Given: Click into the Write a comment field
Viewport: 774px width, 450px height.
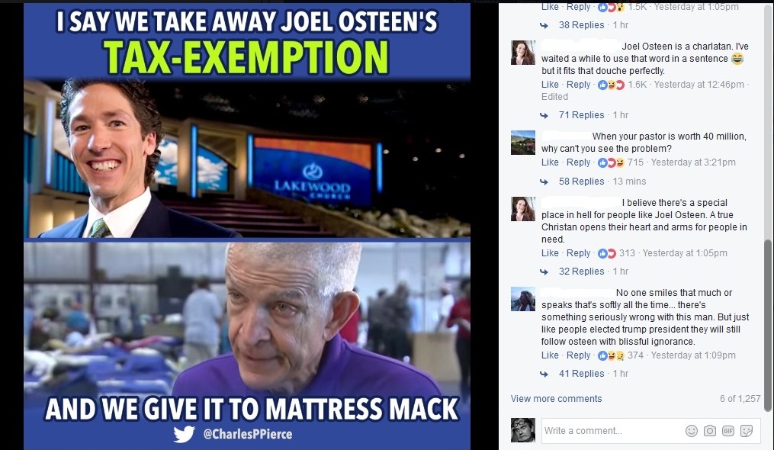Looking at the screenshot, I should pos(612,431).
